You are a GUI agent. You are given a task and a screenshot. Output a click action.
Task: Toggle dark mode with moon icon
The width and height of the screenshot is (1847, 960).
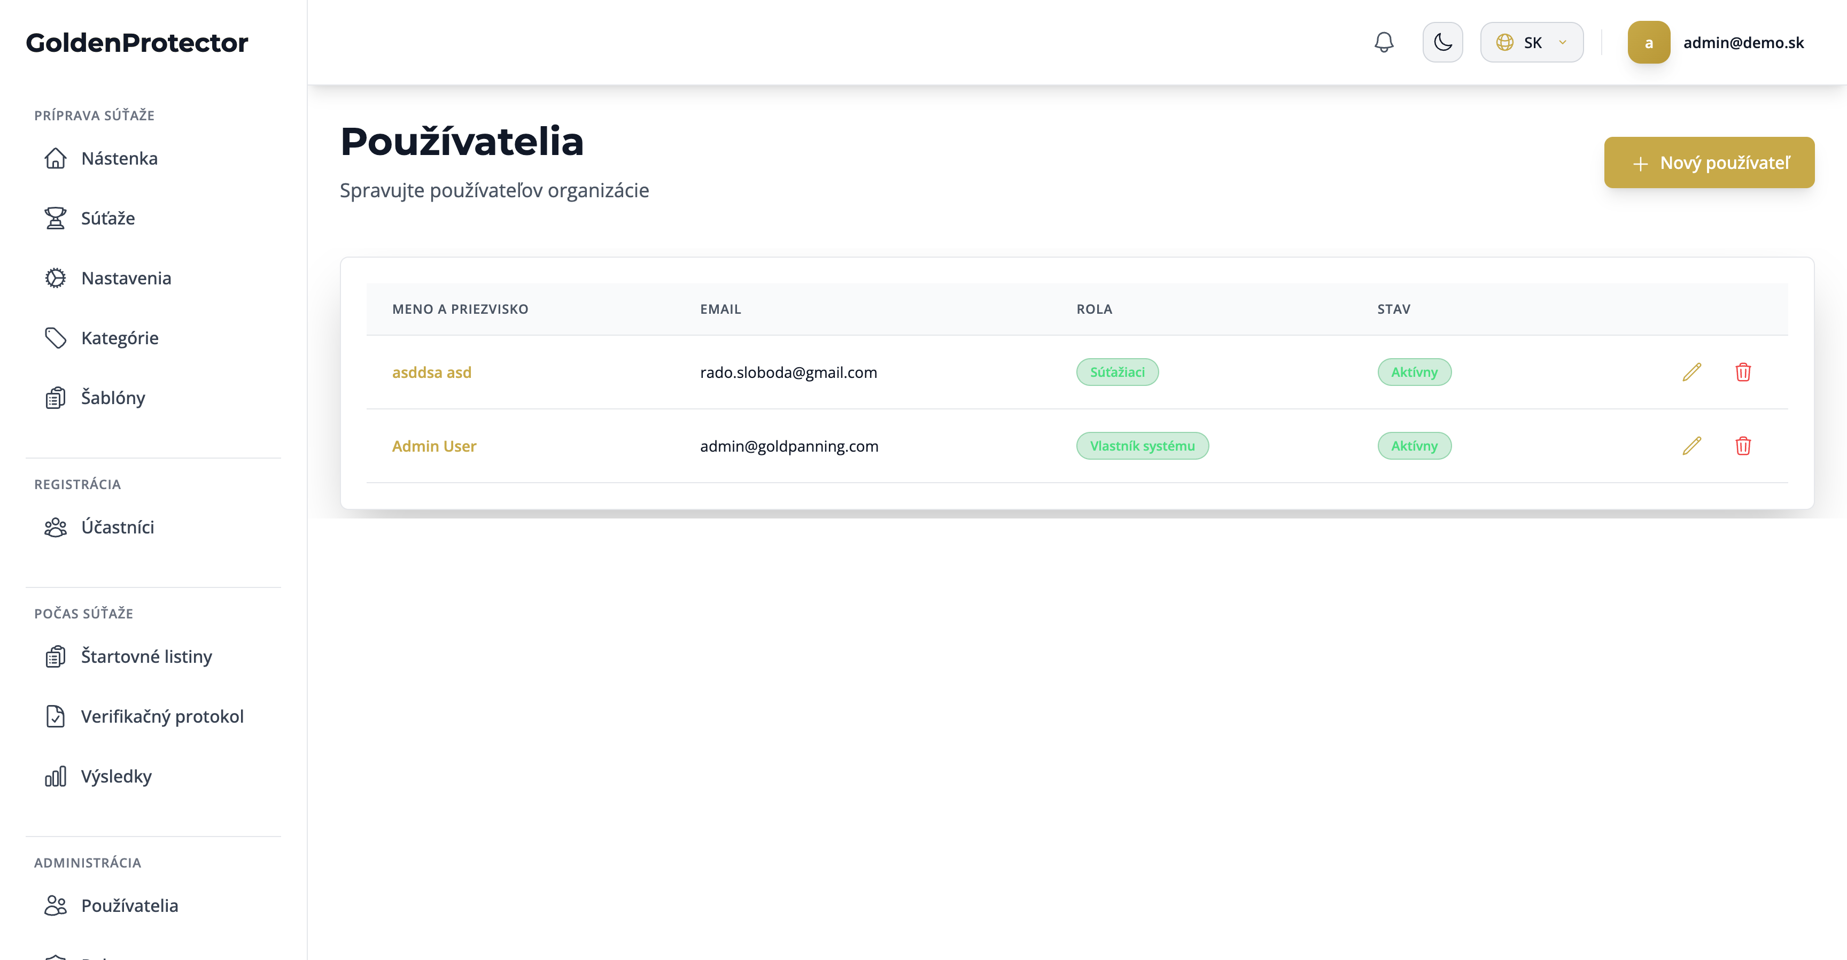[1442, 42]
